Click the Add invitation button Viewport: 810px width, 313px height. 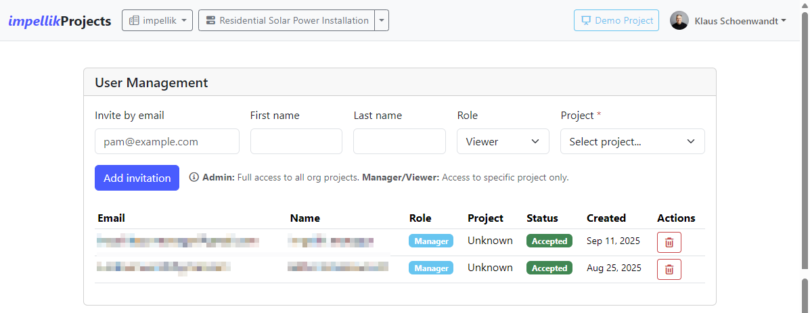pyautogui.click(x=137, y=178)
